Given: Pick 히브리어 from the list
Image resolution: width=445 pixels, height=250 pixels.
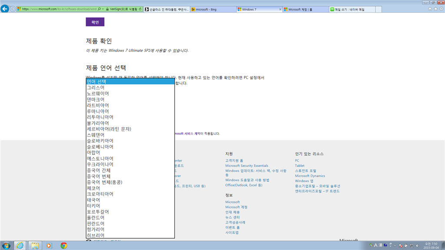Looking at the screenshot, I should pyautogui.click(x=130, y=235).
